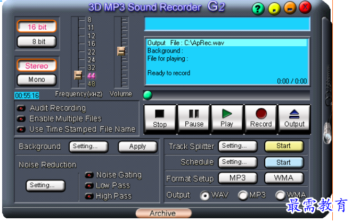Pause the recording

click(x=194, y=118)
